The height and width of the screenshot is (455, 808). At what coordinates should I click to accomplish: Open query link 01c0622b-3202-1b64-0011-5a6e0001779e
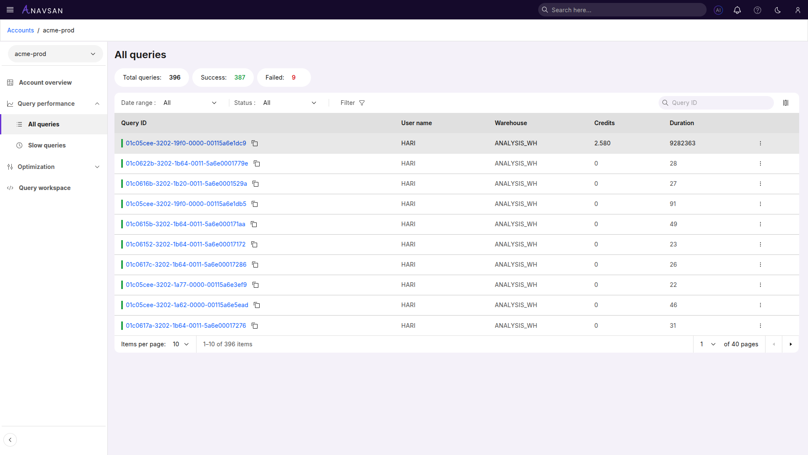(x=187, y=163)
